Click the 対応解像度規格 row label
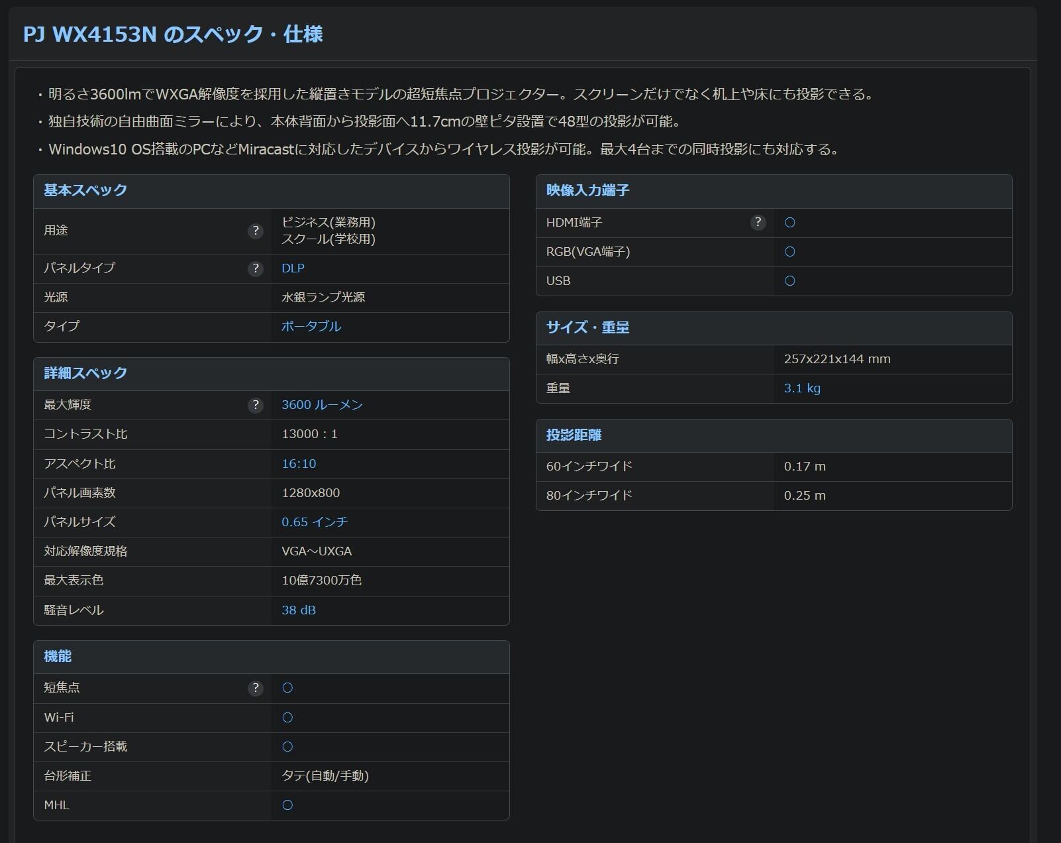The image size is (1061, 843). point(85,551)
